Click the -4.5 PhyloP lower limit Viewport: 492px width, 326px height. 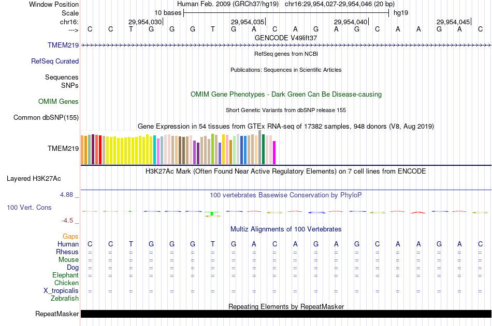click(67, 221)
